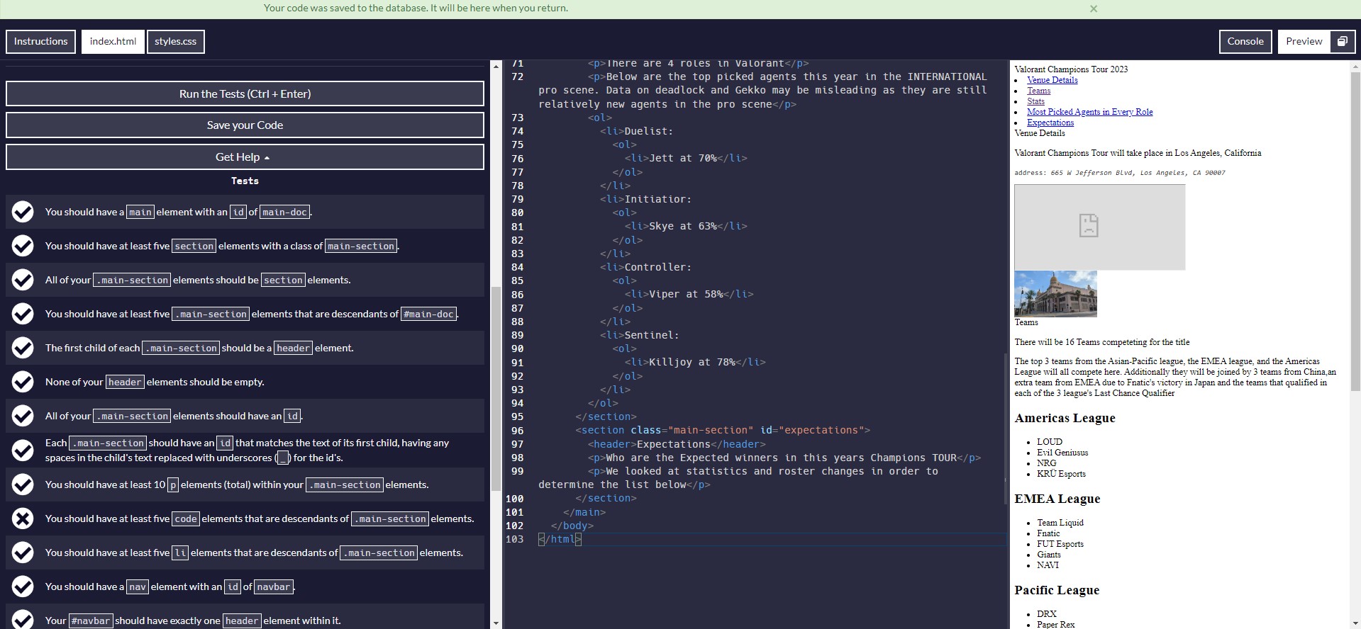The width and height of the screenshot is (1361, 629).
Task: Run the Tests
Action: pos(245,93)
